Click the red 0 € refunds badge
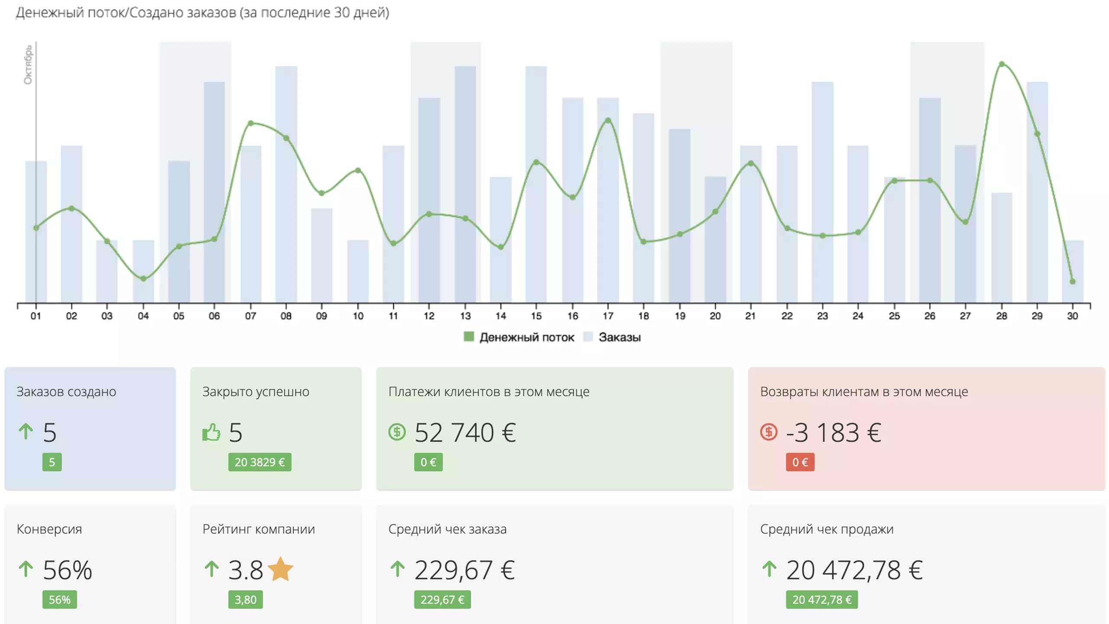Screen dimensions: 1109x624 [800, 462]
